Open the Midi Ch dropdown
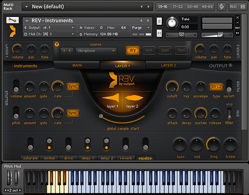 click(x=50, y=34)
